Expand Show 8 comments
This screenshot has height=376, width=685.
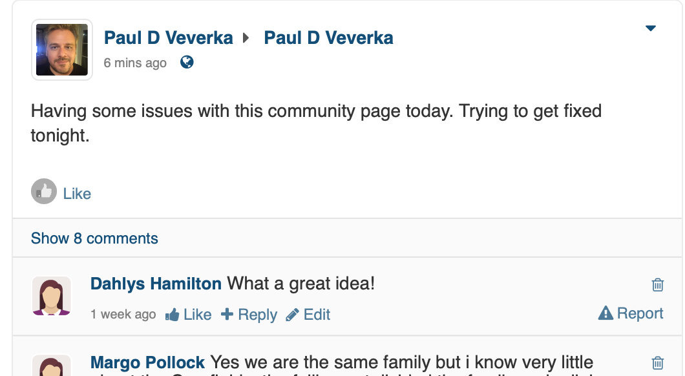pyautogui.click(x=94, y=238)
